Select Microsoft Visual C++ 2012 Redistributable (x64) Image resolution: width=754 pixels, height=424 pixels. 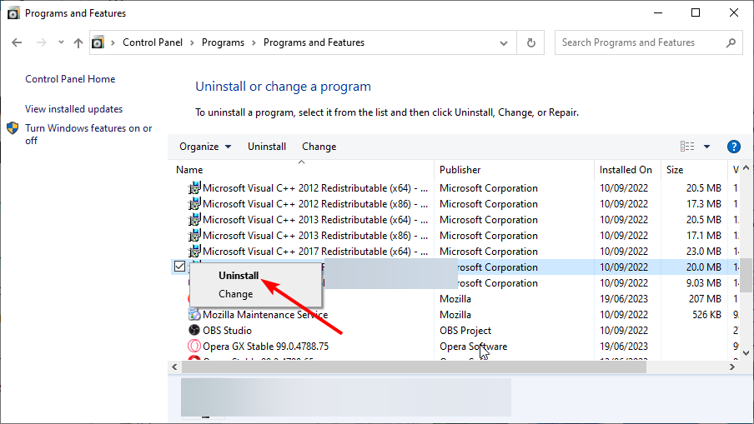[x=315, y=188]
